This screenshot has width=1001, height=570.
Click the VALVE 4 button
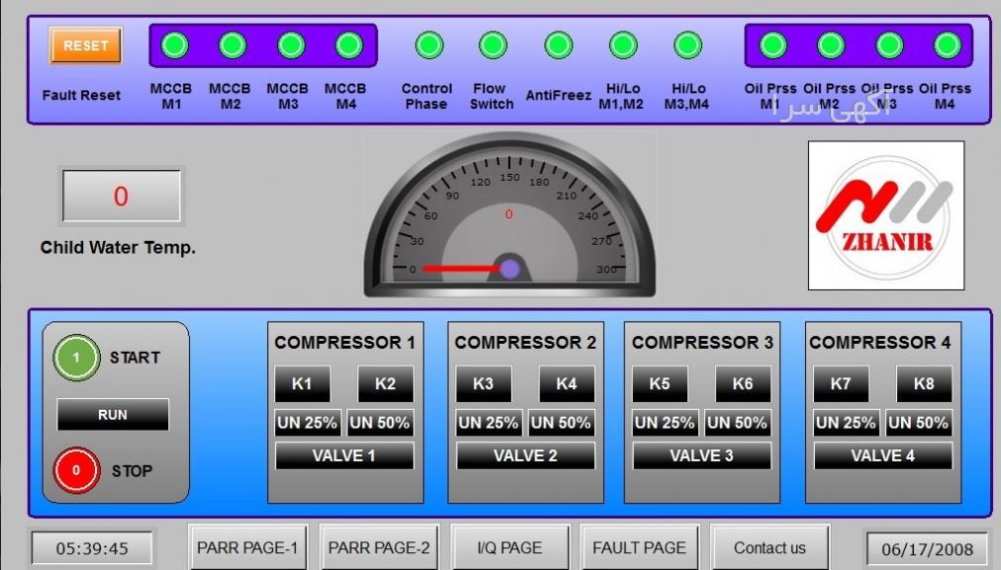click(883, 455)
